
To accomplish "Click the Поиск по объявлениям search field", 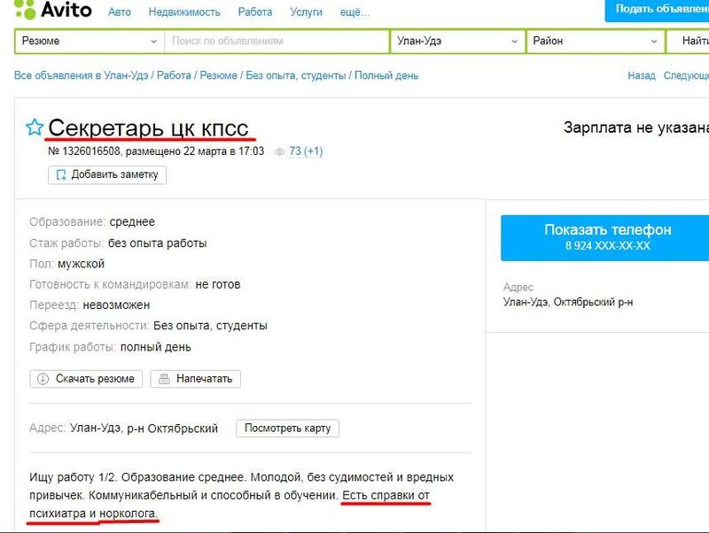I will (275, 42).
